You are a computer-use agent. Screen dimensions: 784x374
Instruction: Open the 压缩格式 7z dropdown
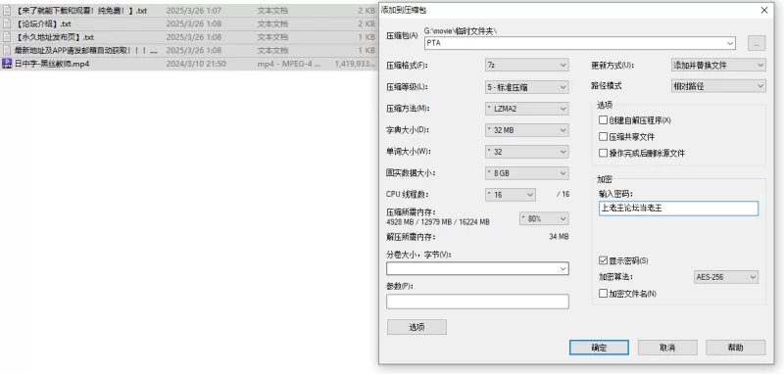click(x=526, y=66)
